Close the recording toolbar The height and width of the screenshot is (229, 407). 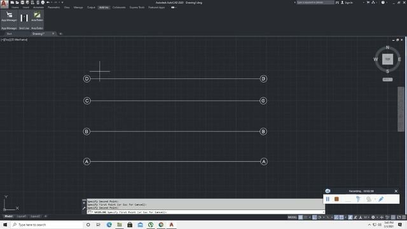point(396,191)
